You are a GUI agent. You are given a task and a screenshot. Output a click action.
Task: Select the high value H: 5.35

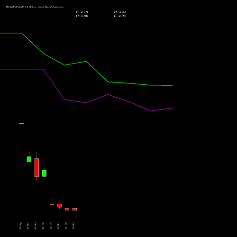click(120, 12)
